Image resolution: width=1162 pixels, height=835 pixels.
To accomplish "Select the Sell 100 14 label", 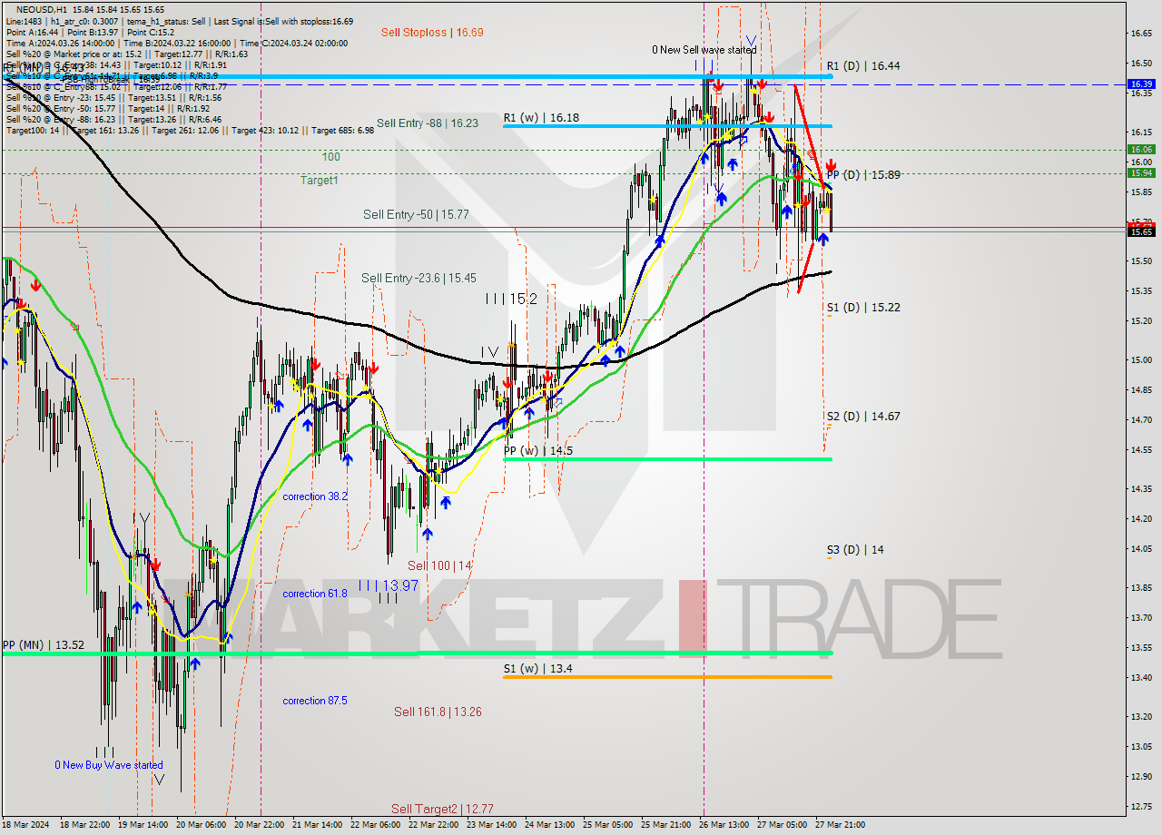I will click(x=439, y=566).
